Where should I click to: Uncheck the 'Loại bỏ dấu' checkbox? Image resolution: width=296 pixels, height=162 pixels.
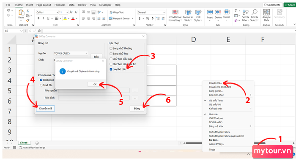(111, 69)
